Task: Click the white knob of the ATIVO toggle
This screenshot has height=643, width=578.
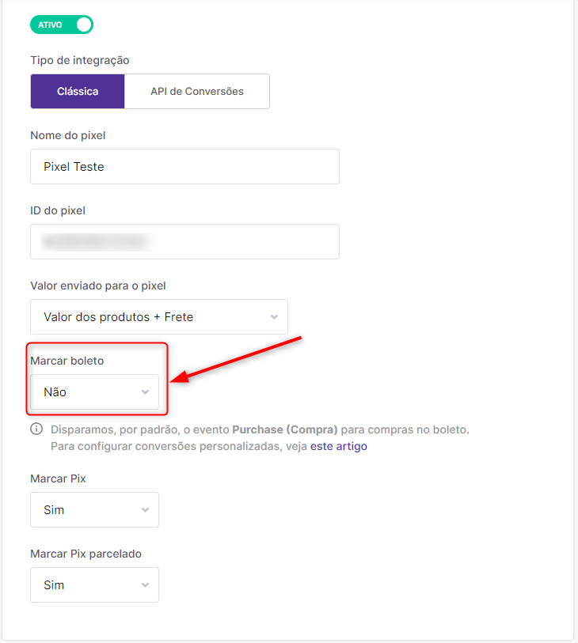Action: tap(84, 25)
